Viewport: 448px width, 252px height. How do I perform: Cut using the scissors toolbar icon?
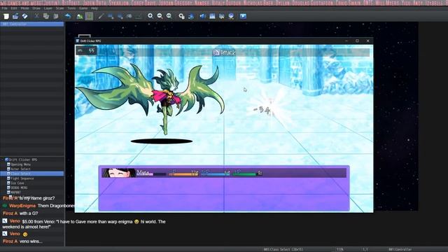point(36,16)
